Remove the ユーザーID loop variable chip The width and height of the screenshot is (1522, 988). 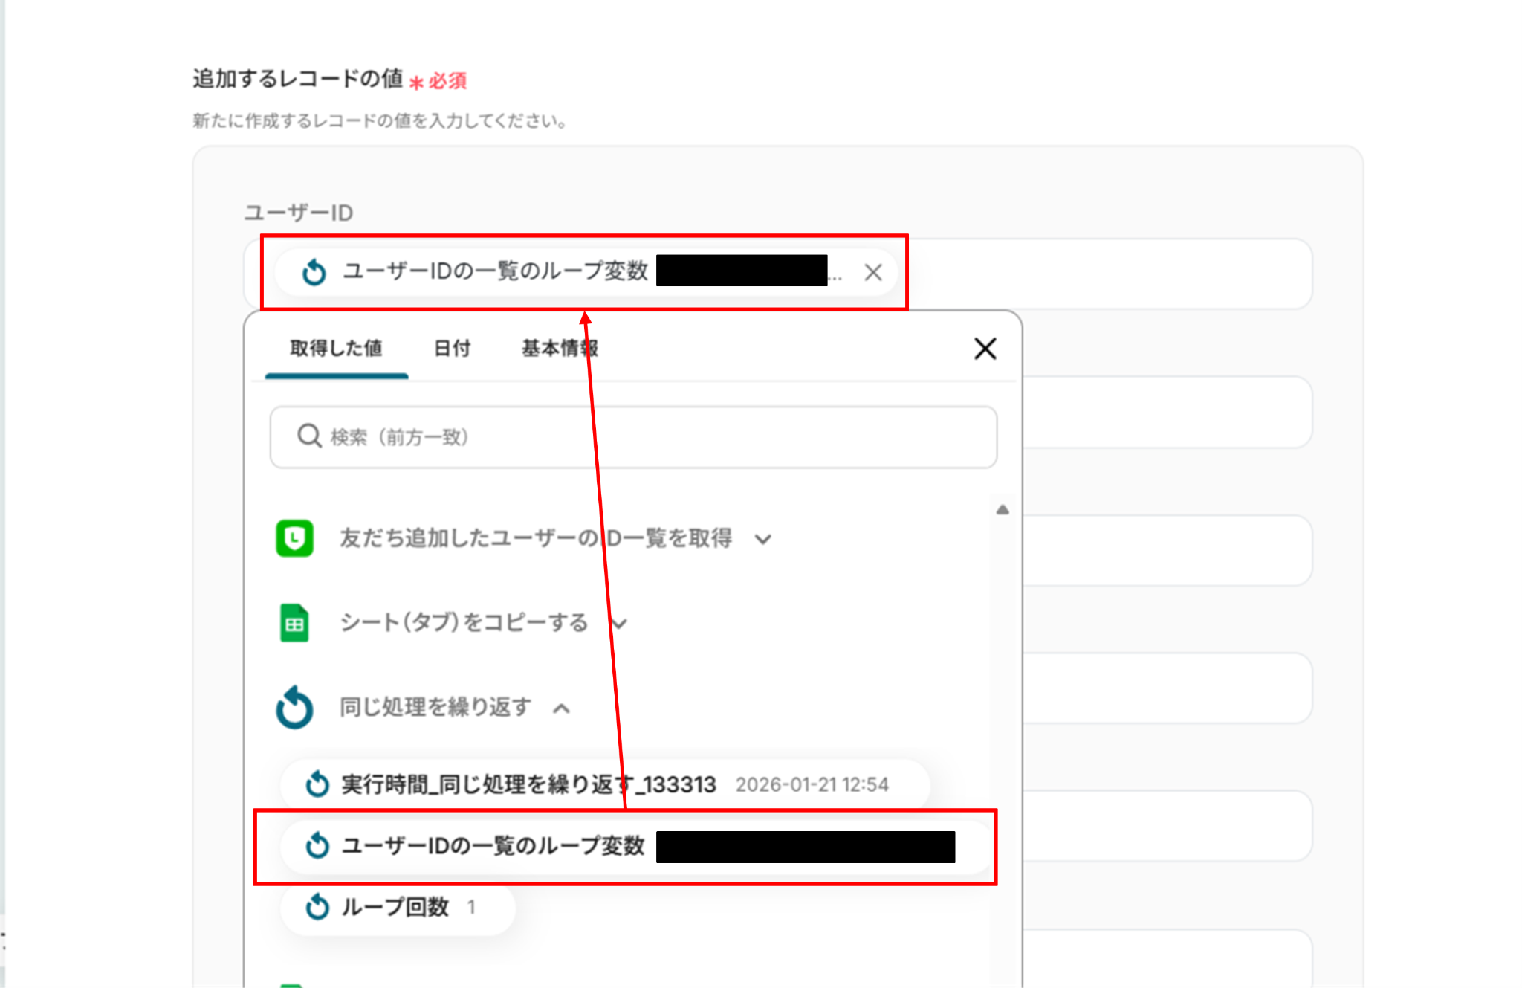pos(873,273)
